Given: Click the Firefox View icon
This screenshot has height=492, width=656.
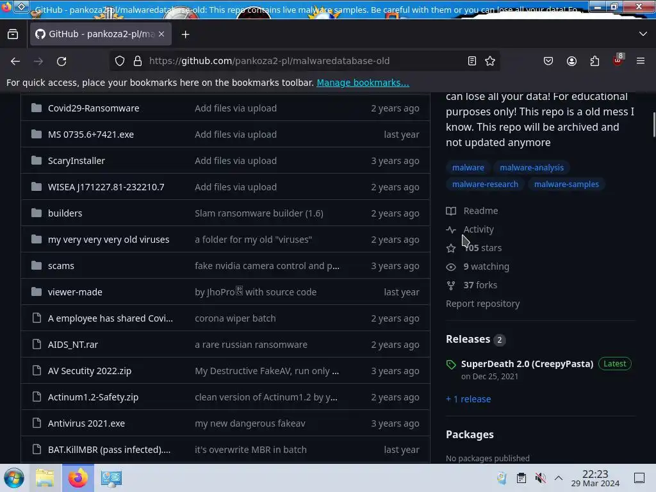Looking at the screenshot, I should tap(13, 35).
